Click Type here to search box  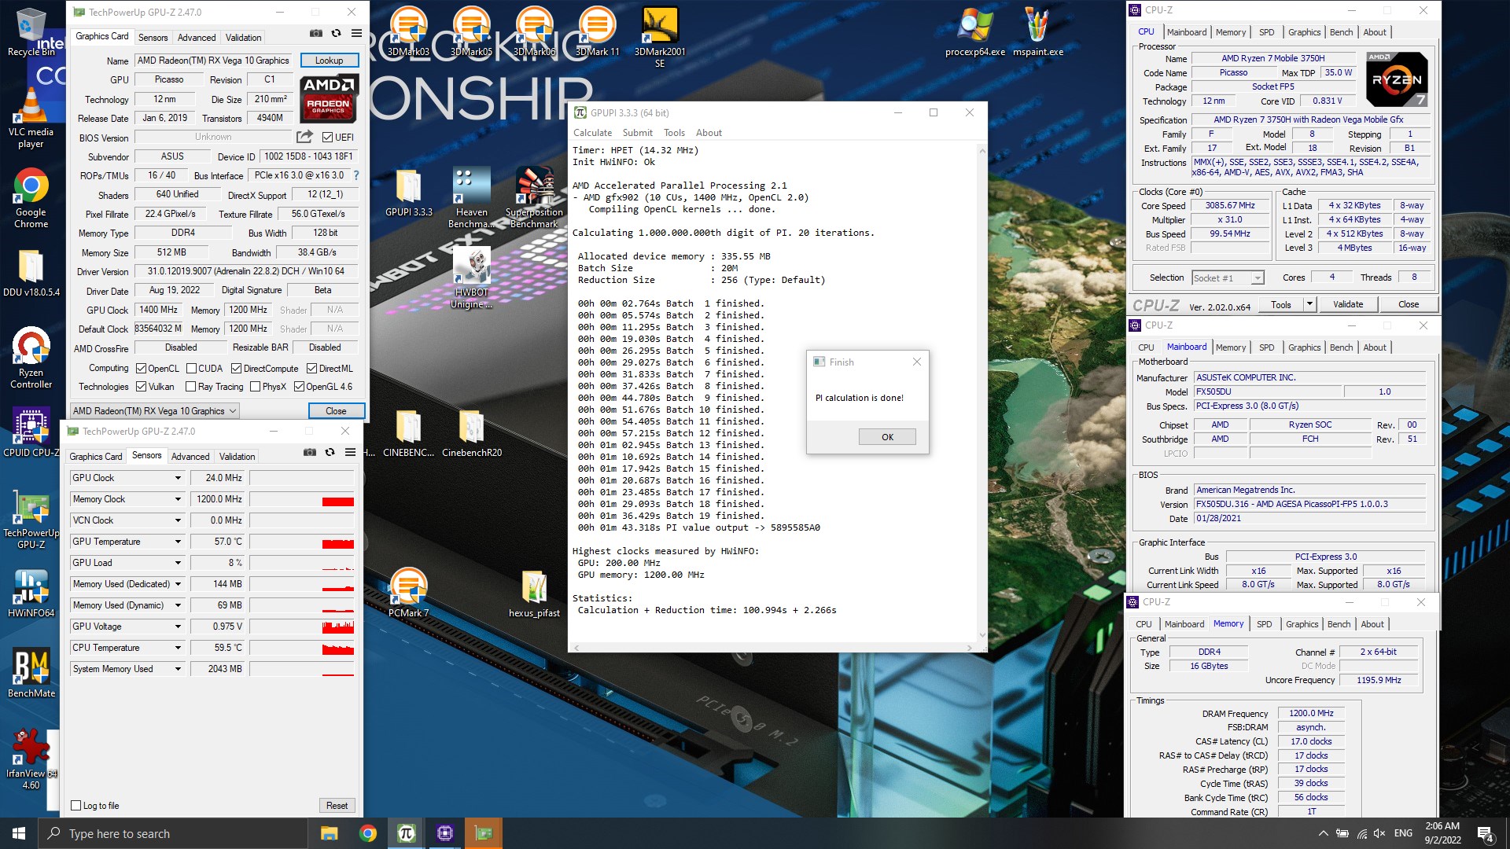click(x=173, y=833)
